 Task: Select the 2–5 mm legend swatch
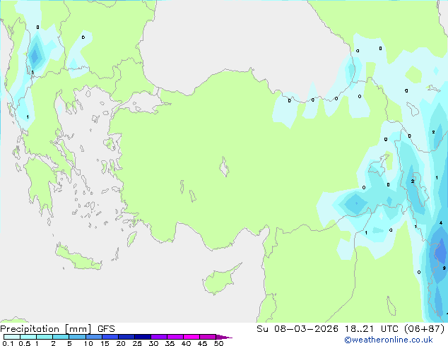pyautogui.click(x=61, y=337)
